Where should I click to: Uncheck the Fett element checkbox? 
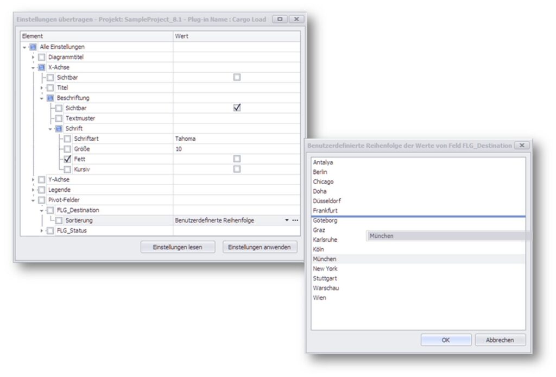pos(67,159)
